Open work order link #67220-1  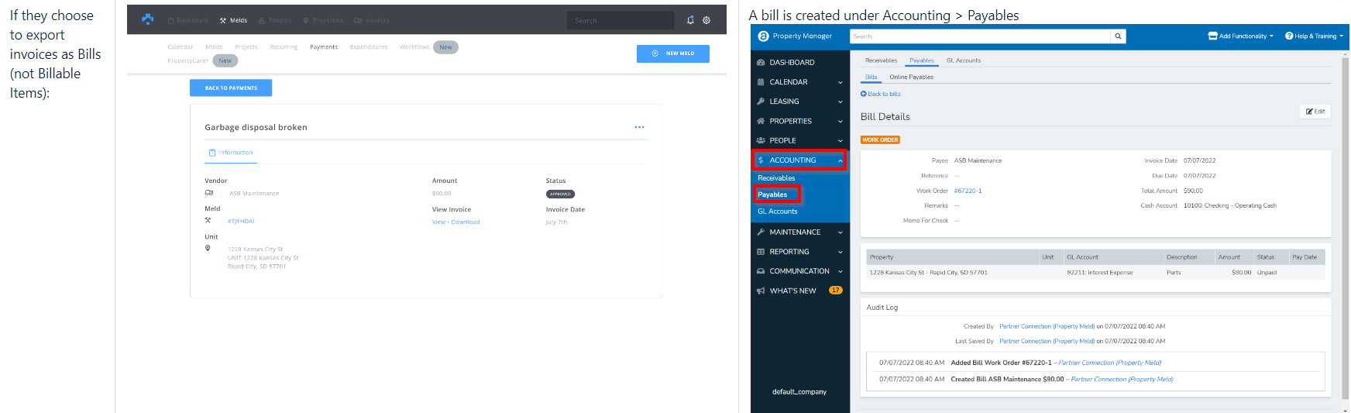[x=968, y=191]
